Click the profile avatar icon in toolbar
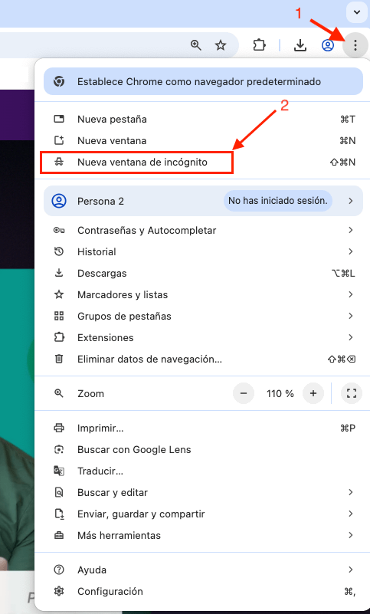370x614 pixels. tap(328, 45)
